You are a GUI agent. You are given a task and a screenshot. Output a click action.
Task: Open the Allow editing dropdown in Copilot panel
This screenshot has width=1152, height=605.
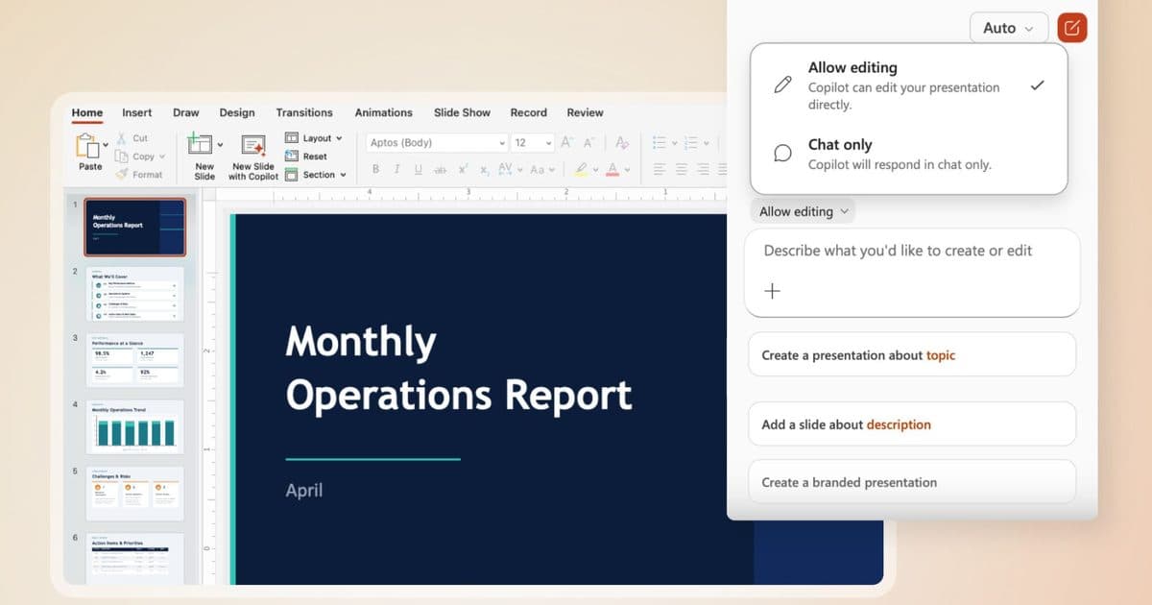click(803, 210)
